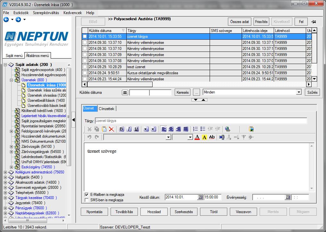Image resolution: width=326 pixels, height=232 pixels.
Task: Click the Visszavon button
Action: pyautogui.click(x=244, y=212)
